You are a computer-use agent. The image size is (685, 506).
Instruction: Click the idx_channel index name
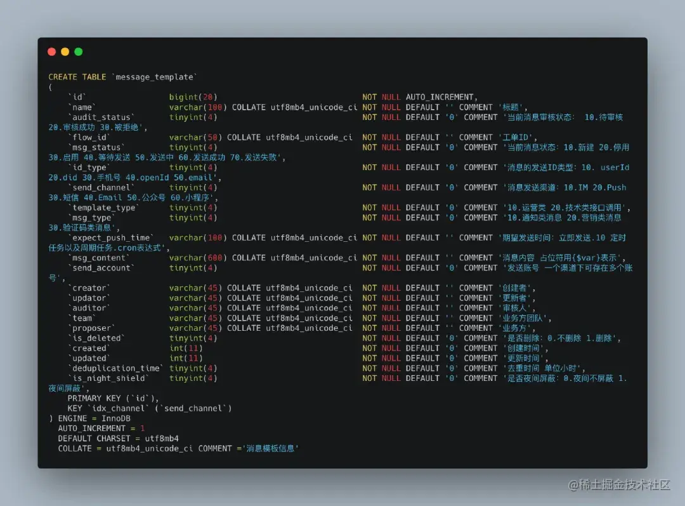click(119, 408)
